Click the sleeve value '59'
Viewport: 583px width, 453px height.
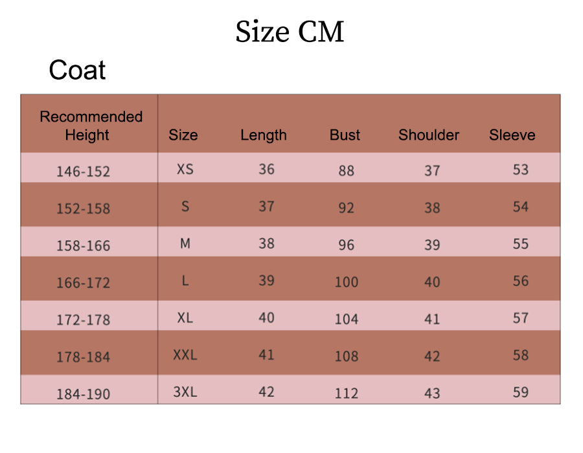[520, 392]
